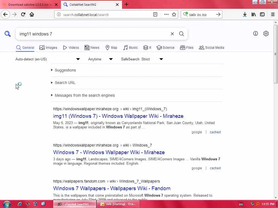The height and width of the screenshot is (208, 278).
Task: Open Windows 7 - Windows Wallpaper Wiki result
Action: [109, 152]
